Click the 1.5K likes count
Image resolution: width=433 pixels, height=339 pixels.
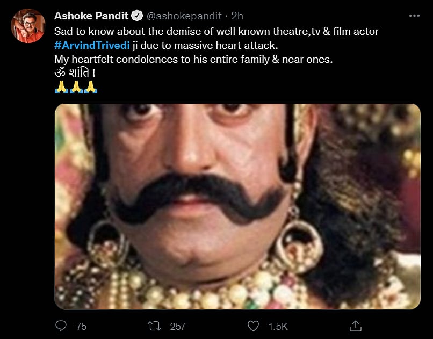click(278, 326)
